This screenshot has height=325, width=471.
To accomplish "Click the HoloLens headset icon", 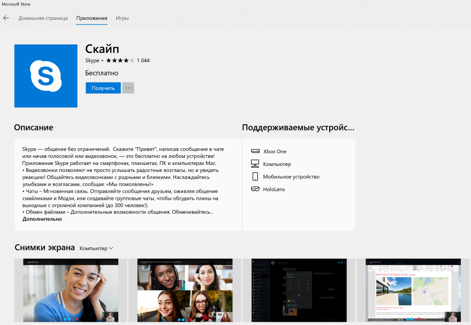I will pos(255,189).
